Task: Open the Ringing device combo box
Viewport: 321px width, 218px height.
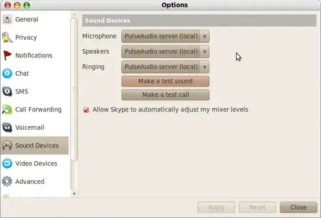Action: click(x=165, y=67)
